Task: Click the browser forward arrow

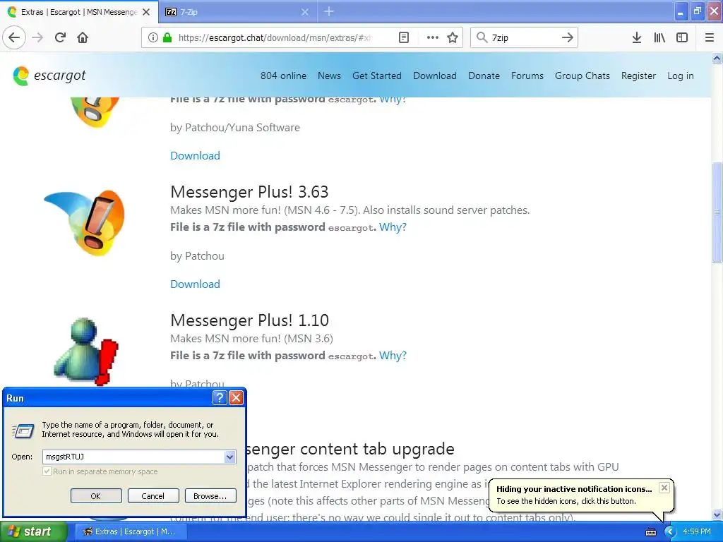Action: click(37, 37)
